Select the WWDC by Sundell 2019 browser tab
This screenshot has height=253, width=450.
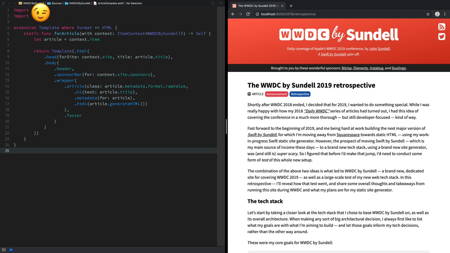(x=257, y=6)
